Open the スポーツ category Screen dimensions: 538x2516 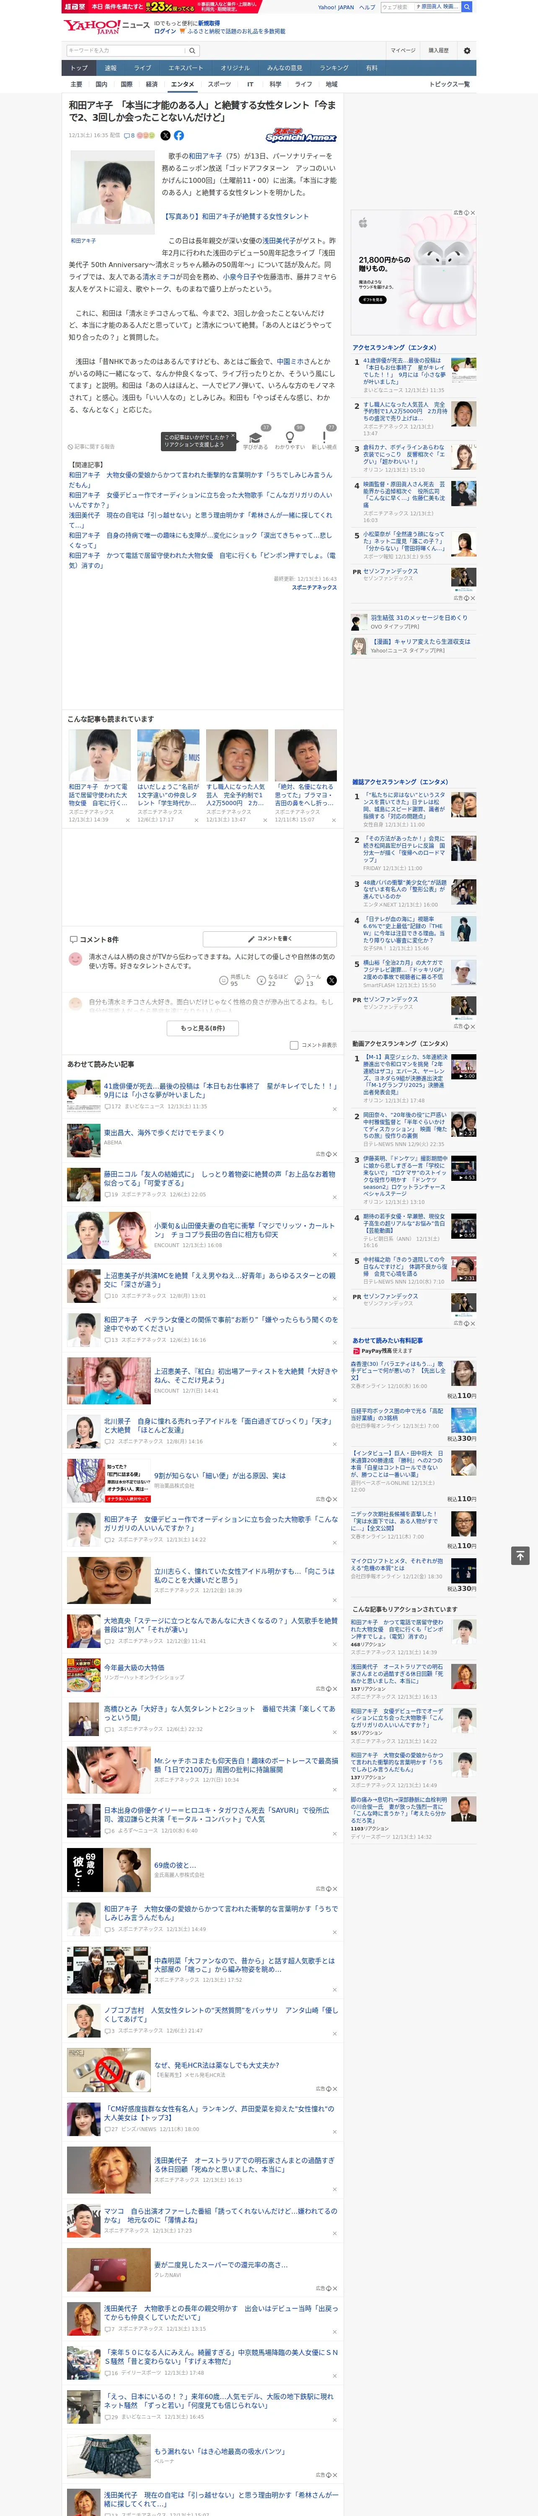pyautogui.click(x=220, y=84)
